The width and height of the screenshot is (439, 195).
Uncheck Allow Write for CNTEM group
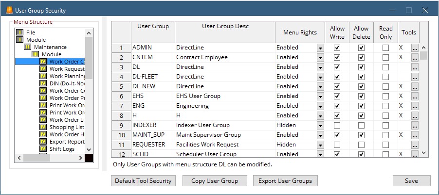click(x=337, y=57)
